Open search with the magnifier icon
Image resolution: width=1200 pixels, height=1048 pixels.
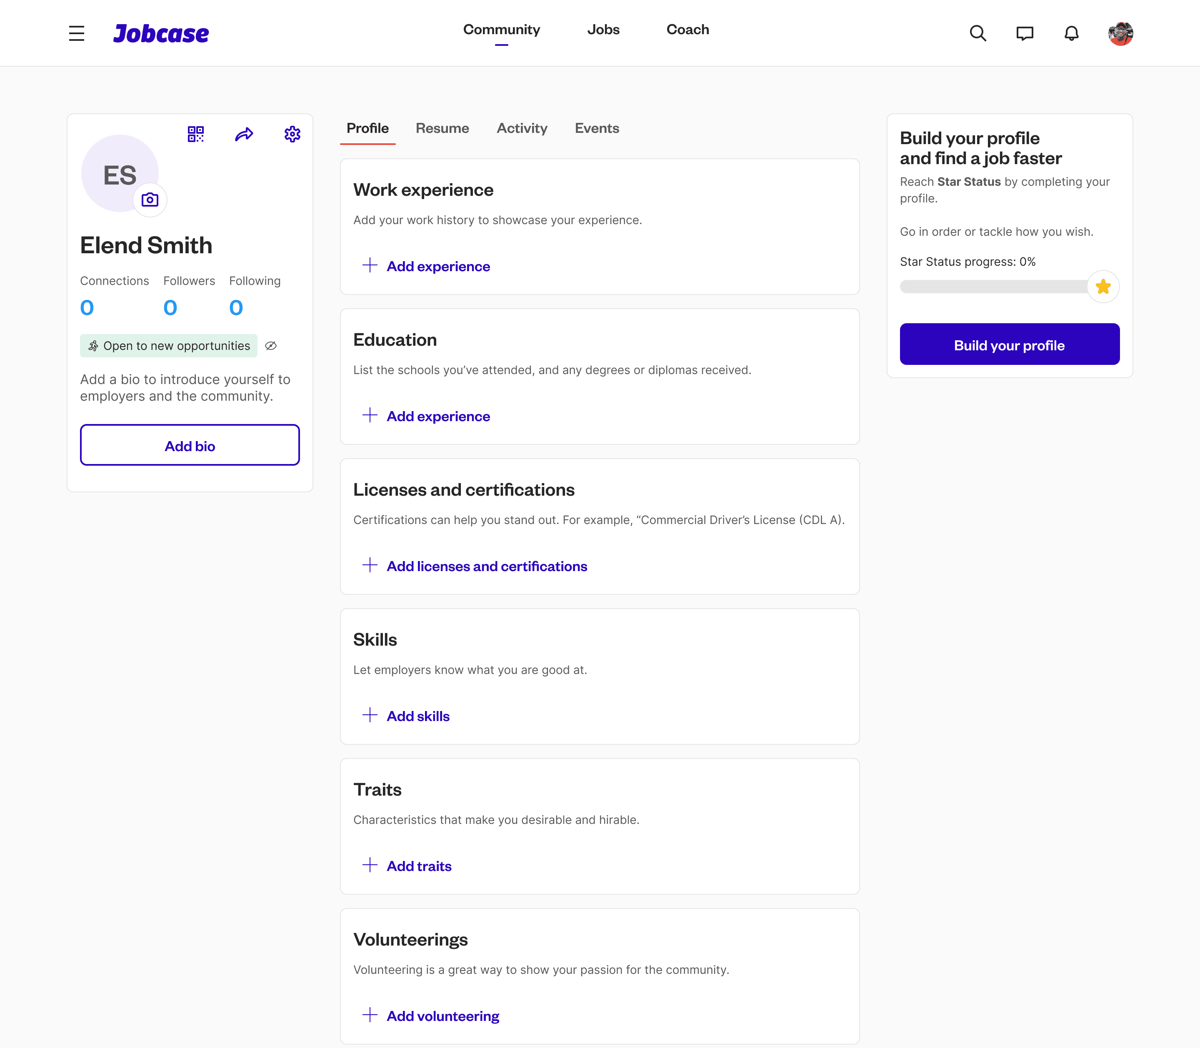(977, 33)
